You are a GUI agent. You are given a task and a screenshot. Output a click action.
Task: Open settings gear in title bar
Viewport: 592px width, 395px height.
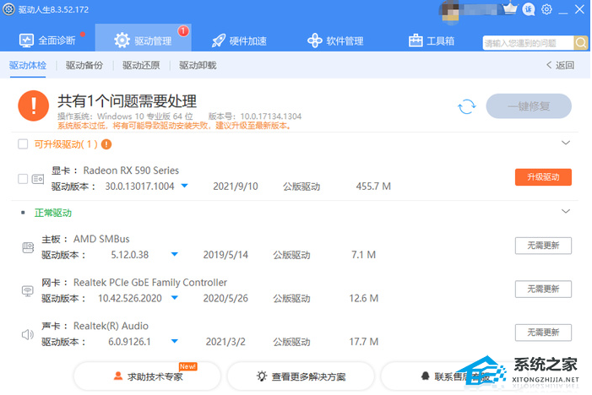point(546,9)
